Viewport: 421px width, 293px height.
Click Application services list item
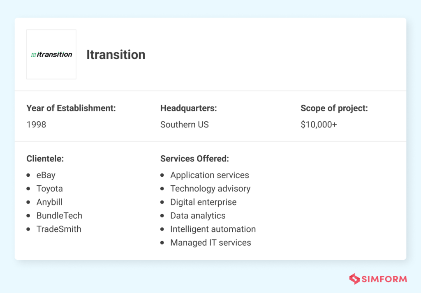pyautogui.click(x=210, y=175)
